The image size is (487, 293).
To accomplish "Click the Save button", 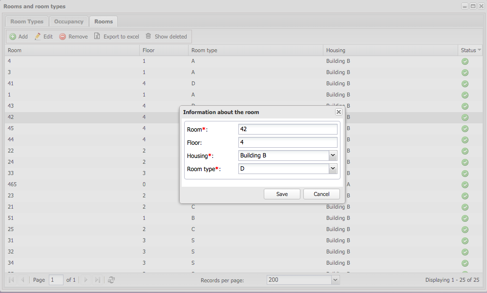I will pyautogui.click(x=282, y=194).
